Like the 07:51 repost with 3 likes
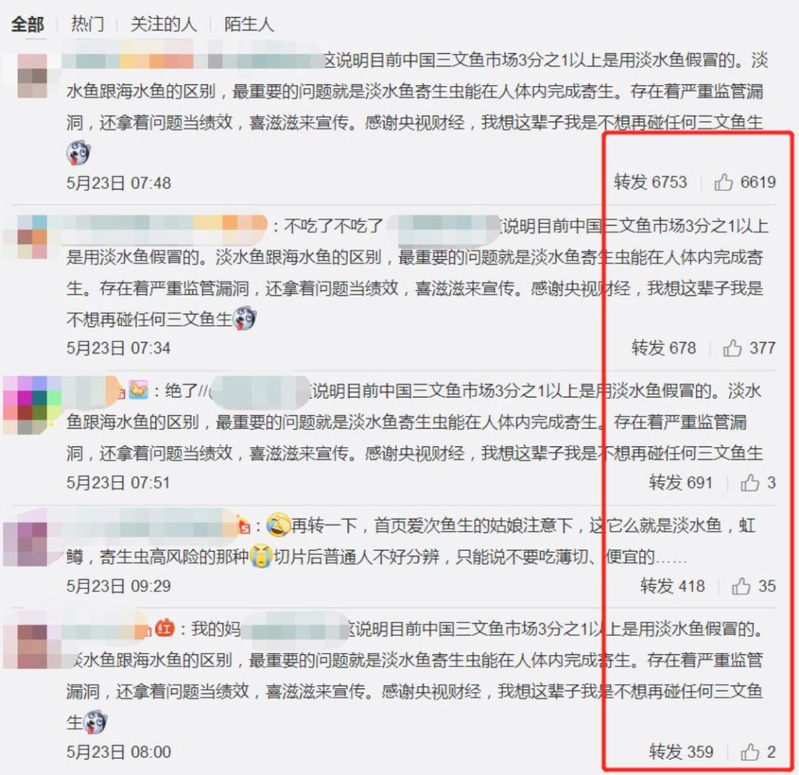 [749, 483]
